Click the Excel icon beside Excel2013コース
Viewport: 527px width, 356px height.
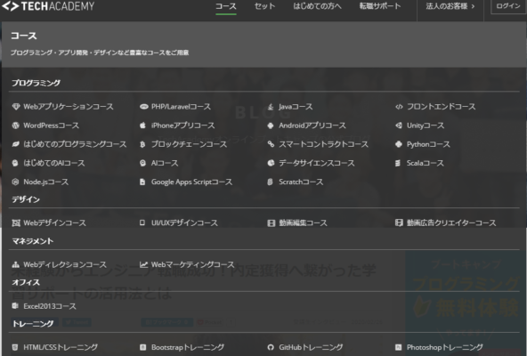pos(15,305)
